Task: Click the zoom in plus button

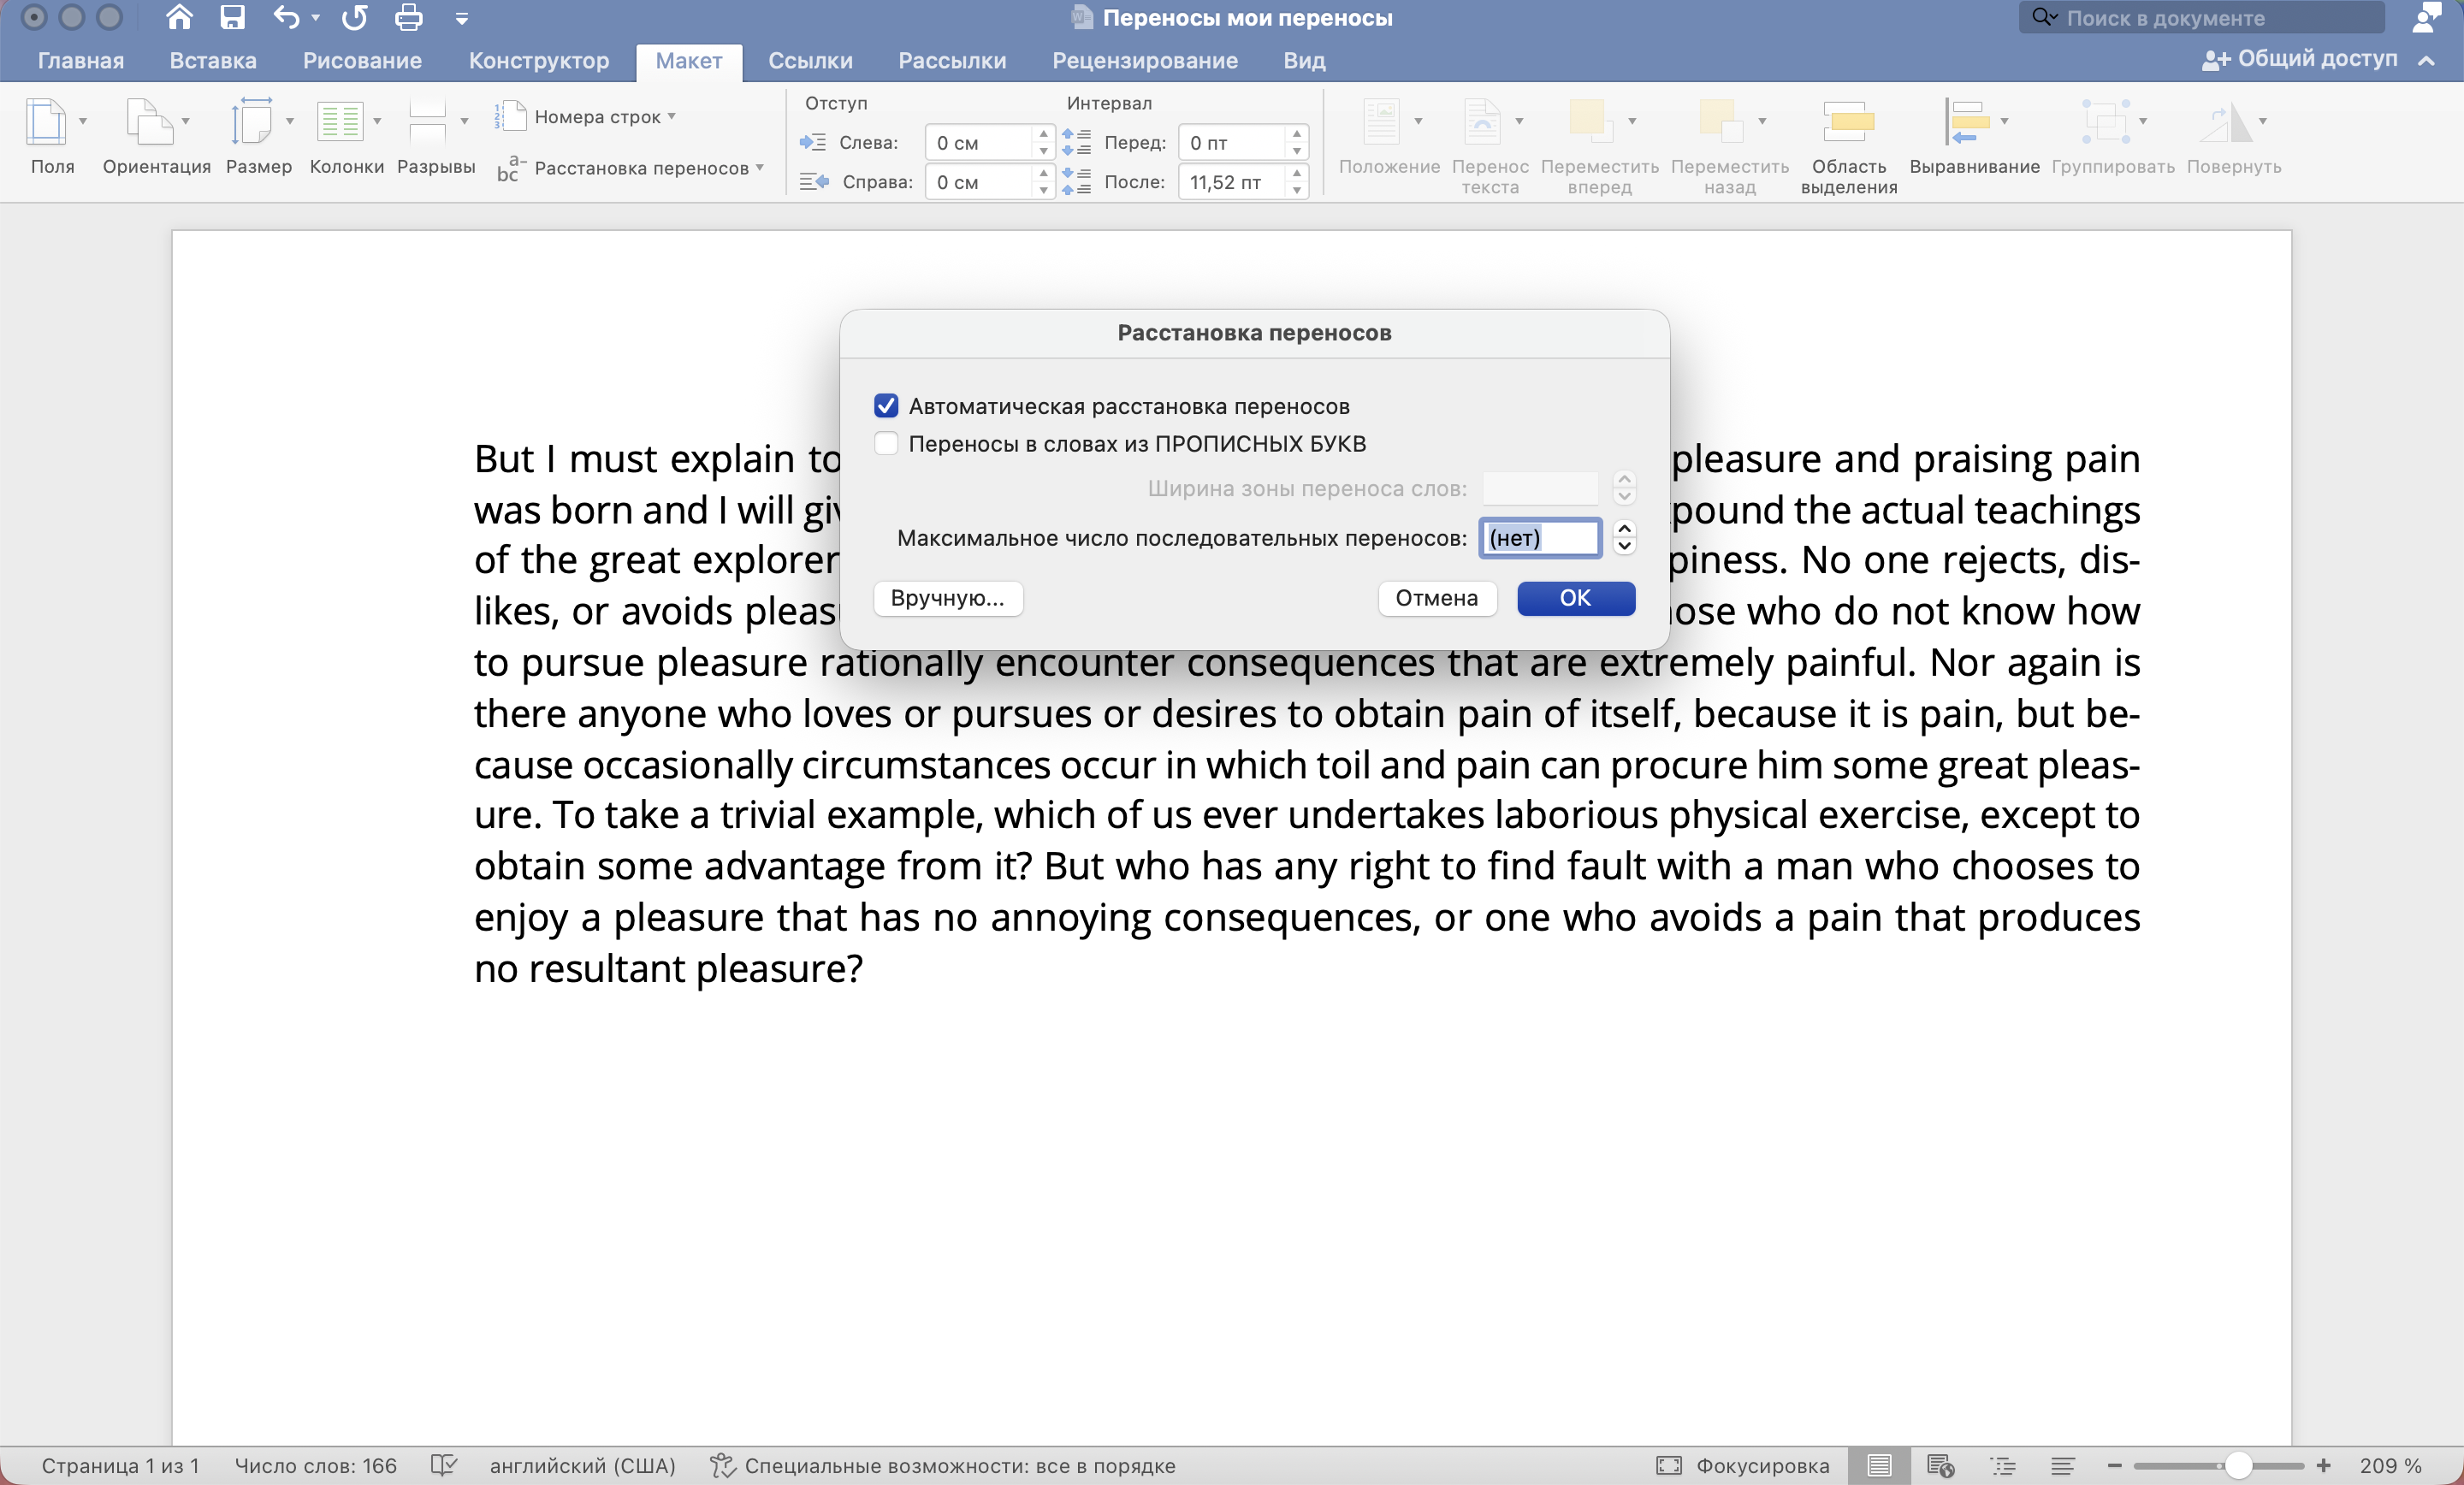Action: (2323, 1465)
